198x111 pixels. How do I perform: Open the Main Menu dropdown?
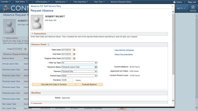21,2
